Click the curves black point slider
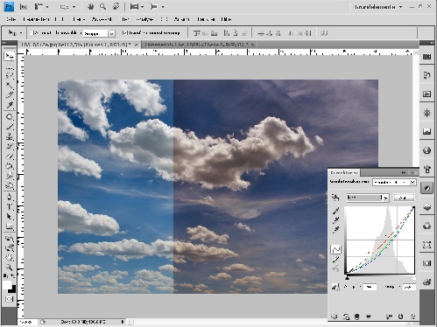 tap(347, 278)
